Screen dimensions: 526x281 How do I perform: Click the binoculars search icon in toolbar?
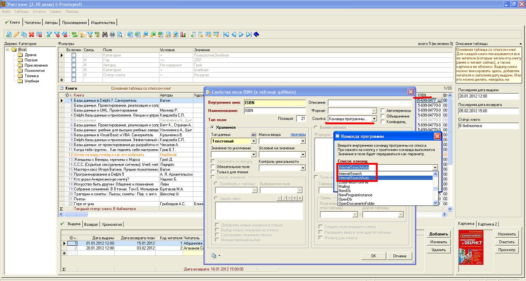point(105,35)
